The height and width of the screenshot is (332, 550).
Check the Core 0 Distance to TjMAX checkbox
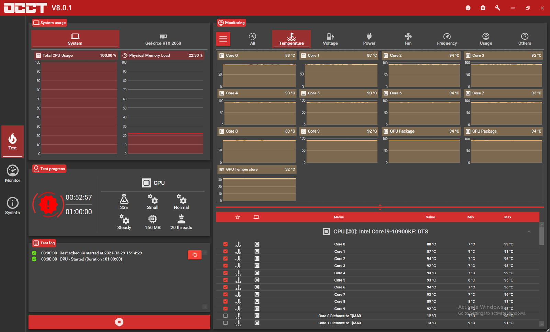[x=225, y=316]
